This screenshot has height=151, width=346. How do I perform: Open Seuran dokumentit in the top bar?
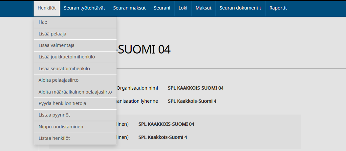240,8
